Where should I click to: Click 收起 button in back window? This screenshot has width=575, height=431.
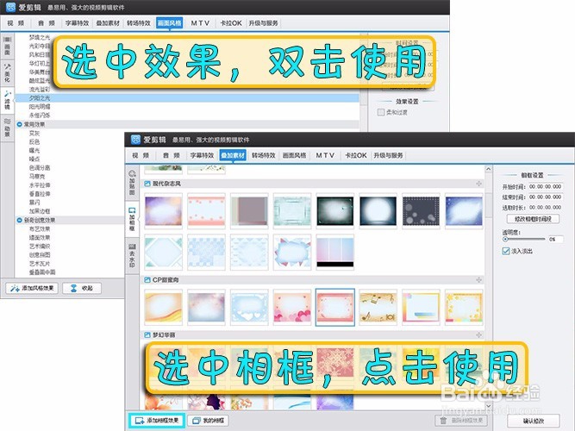click(x=82, y=288)
